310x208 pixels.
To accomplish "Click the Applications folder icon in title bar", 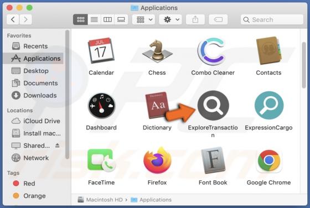I will (135, 8).
